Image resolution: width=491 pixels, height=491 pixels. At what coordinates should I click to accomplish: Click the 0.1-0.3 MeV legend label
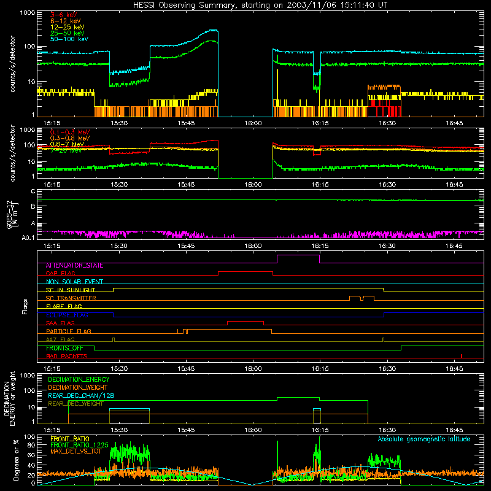tap(70, 133)
